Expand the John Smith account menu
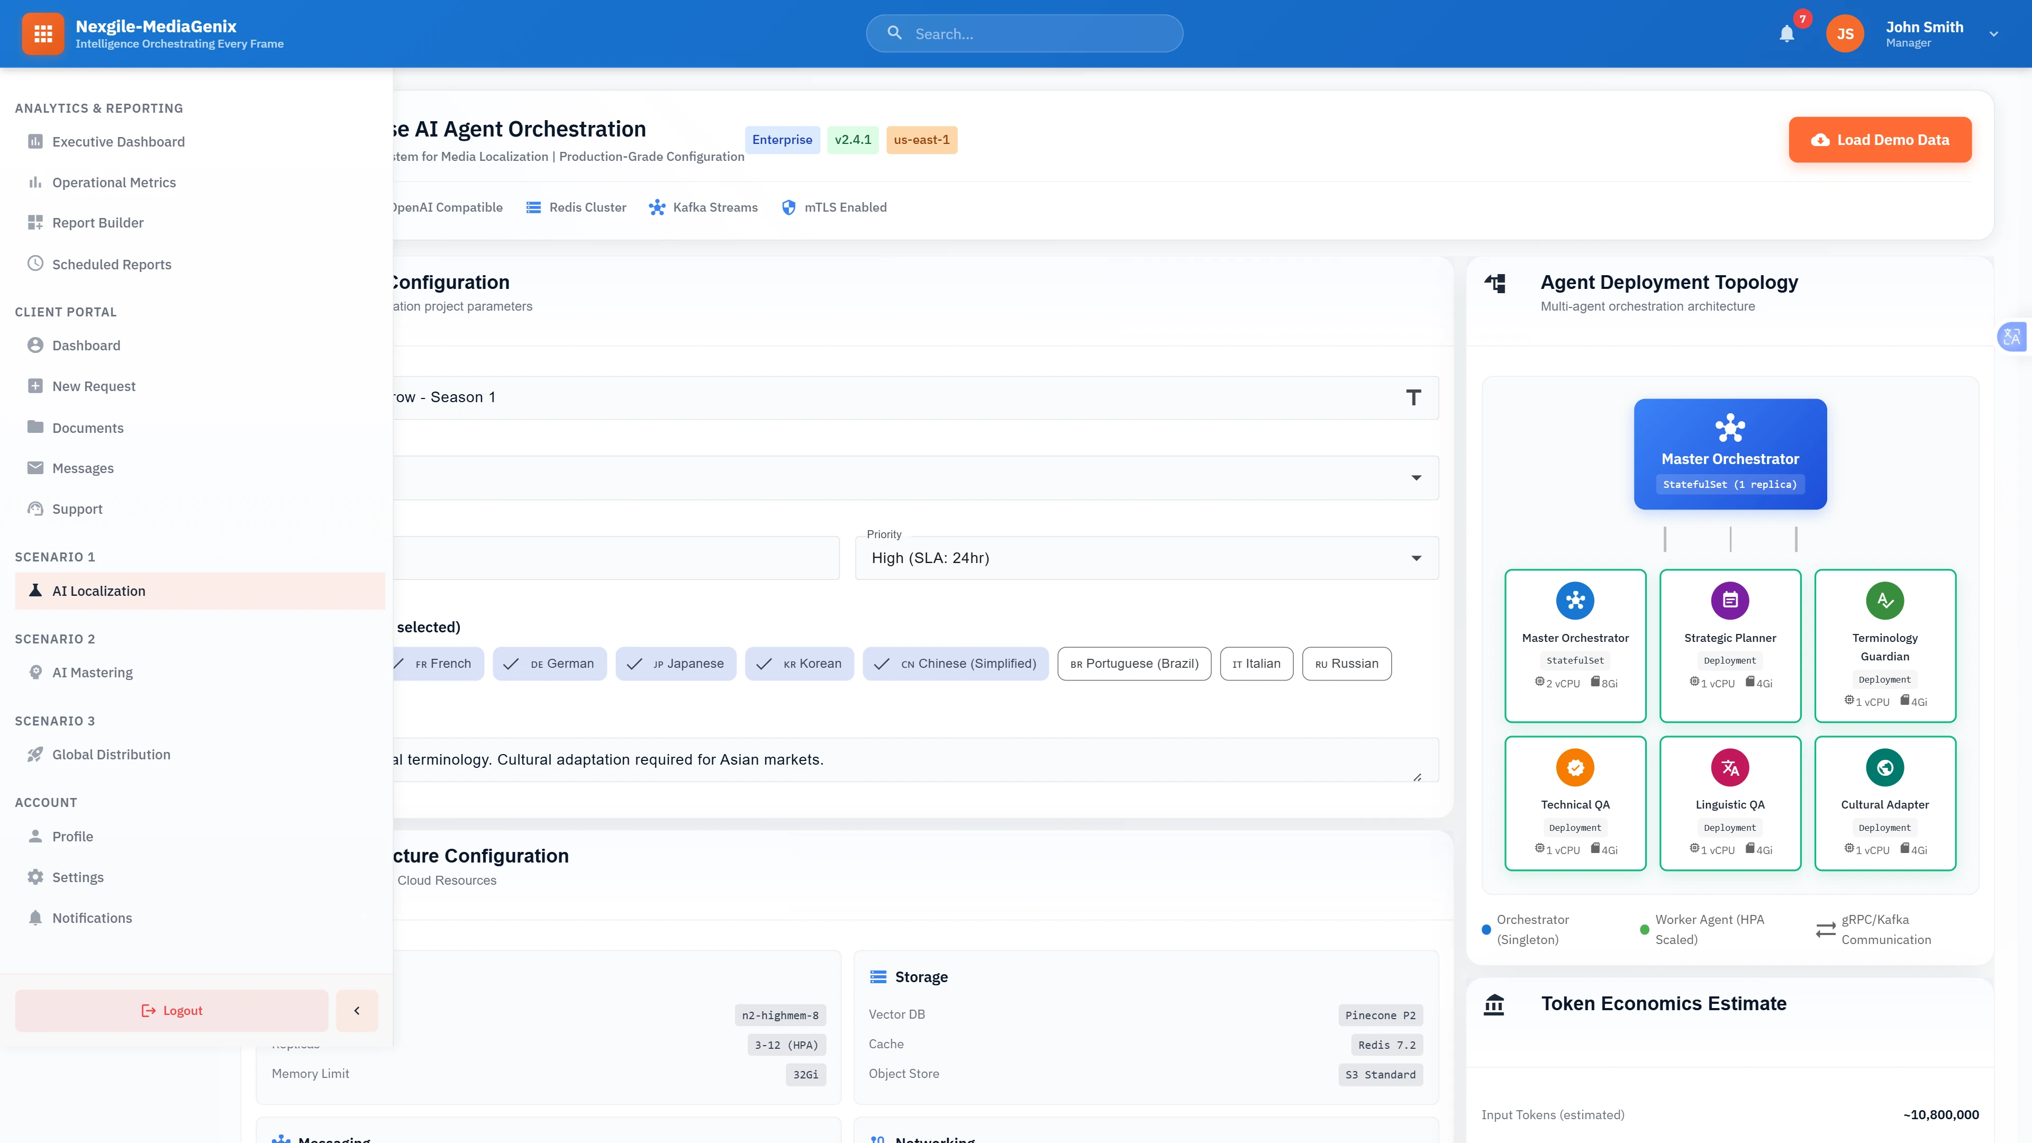 pos(1993,34)
